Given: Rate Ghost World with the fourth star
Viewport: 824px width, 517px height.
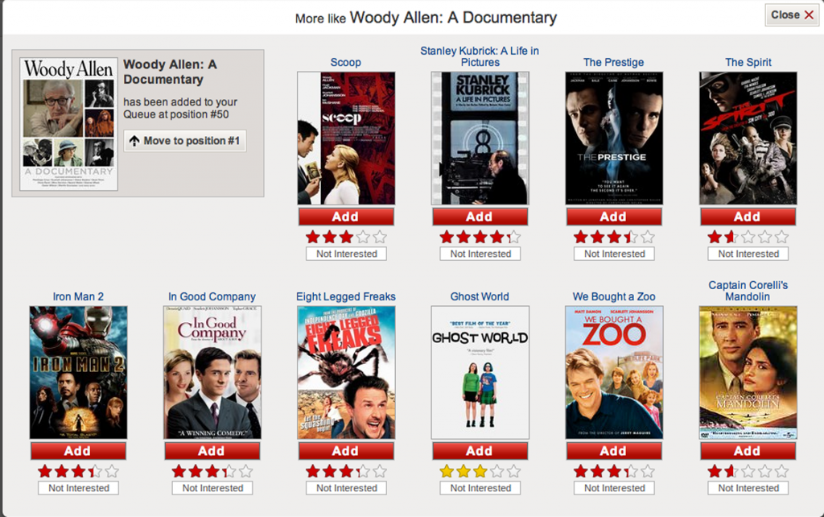Looking at the screenshot, I should coord(496,471).
